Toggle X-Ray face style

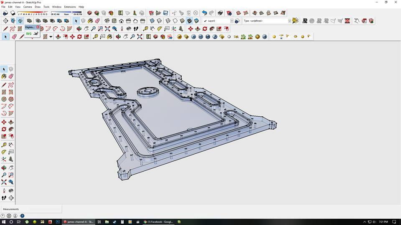[x=152, y=20]
